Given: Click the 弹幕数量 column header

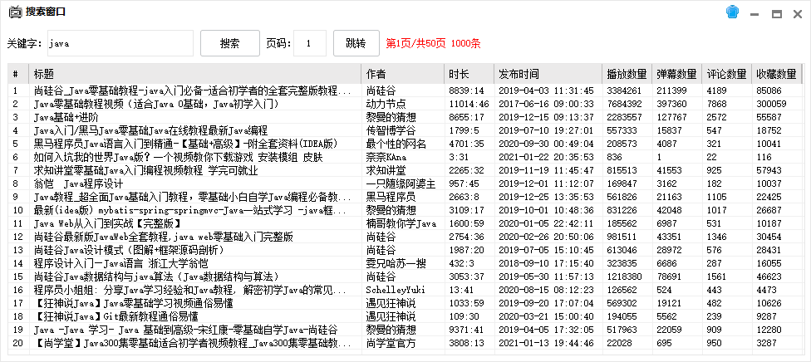Looking at the screenshot, I should coord(676,73).
